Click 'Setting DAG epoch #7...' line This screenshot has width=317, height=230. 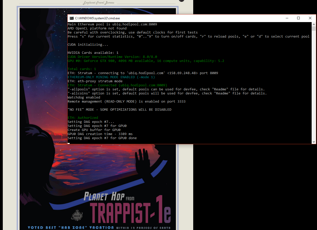pos(91,122)
